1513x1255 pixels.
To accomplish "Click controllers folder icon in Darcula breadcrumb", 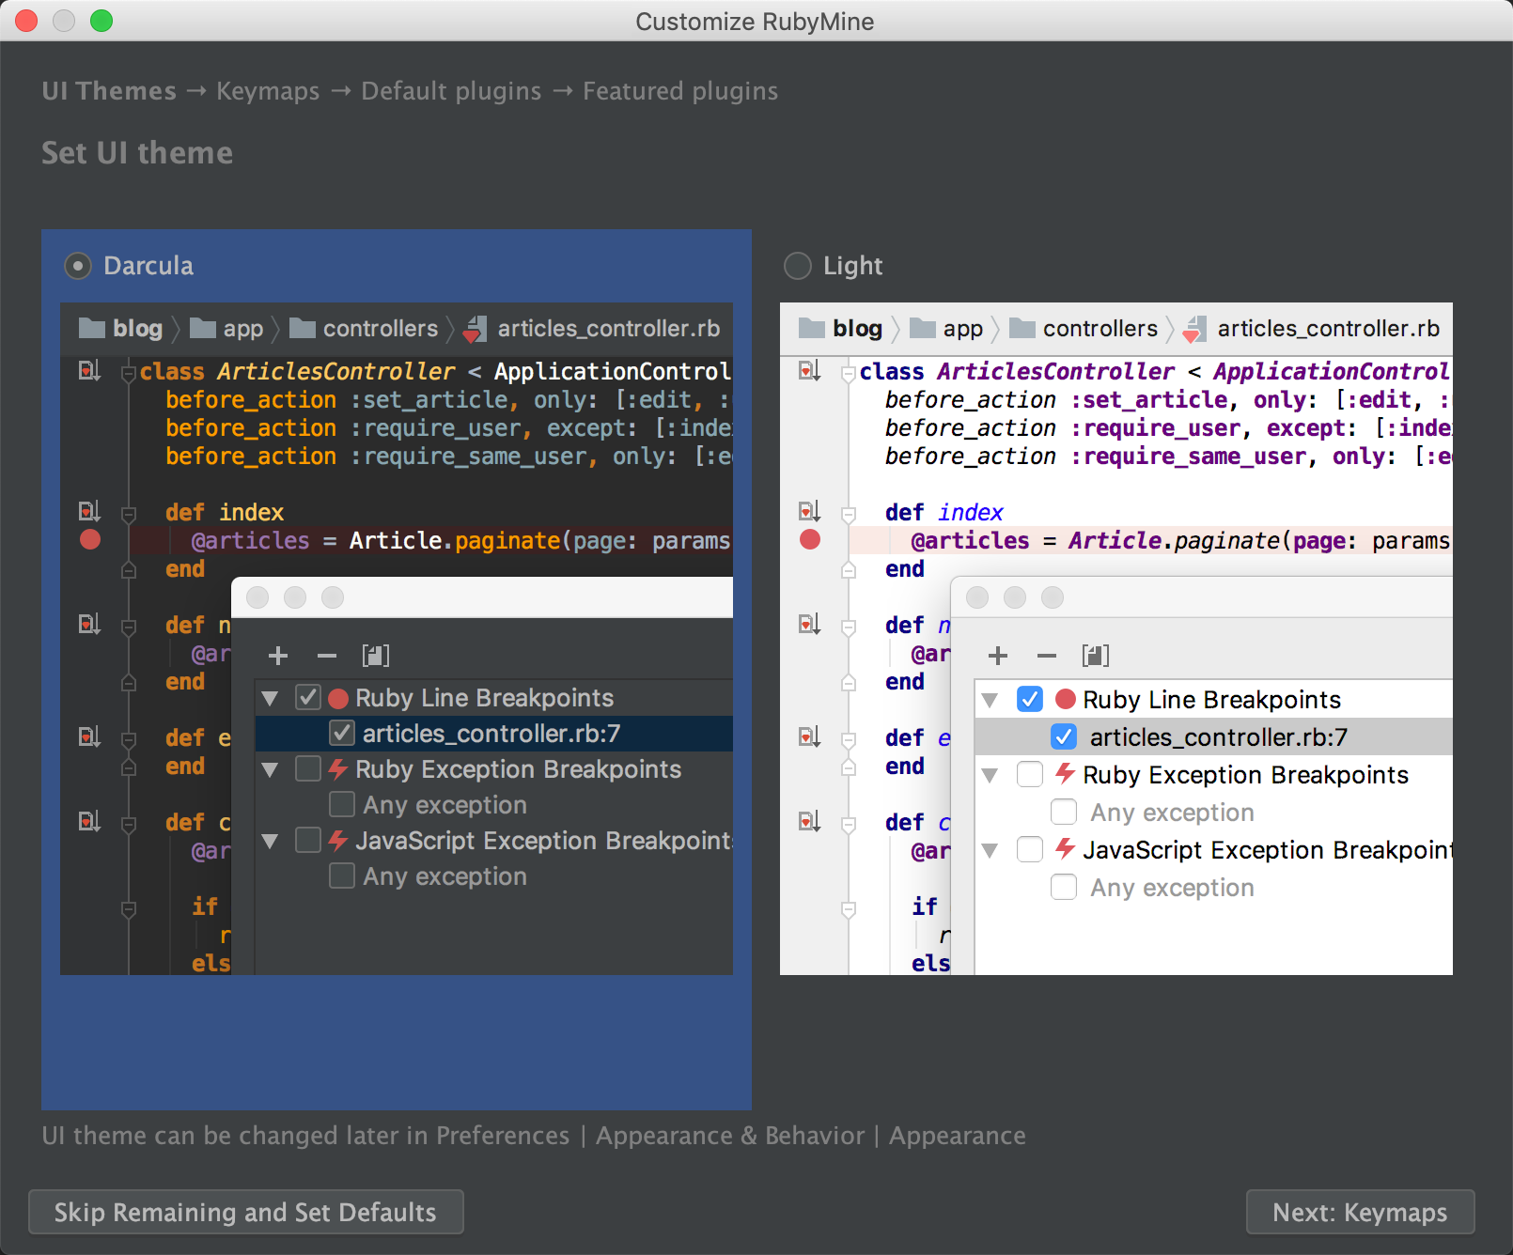I will (303, 328).
